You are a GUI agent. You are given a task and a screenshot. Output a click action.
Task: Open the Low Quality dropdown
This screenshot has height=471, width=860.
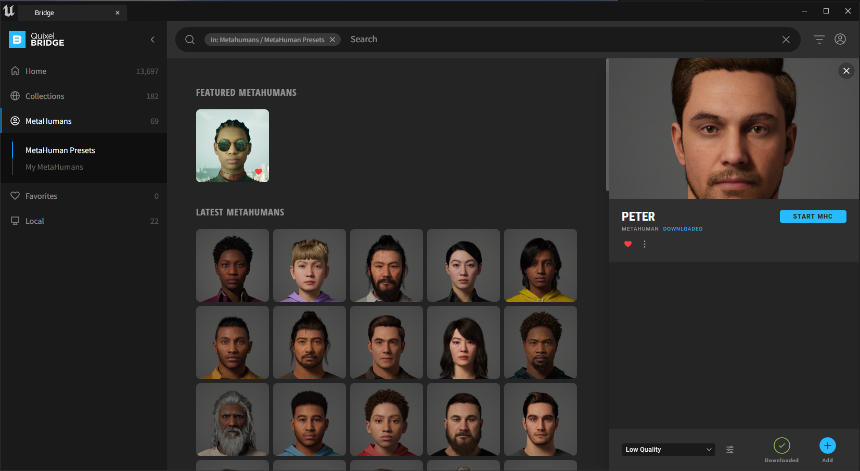click(668, 450)
